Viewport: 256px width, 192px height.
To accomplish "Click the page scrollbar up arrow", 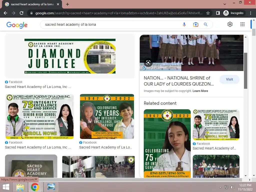I will pyautogui.click(x=254, y=20).
